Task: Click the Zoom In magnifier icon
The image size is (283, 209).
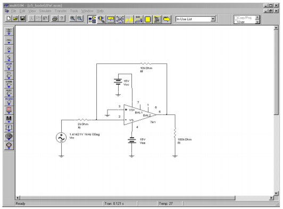Action: click(72, 19)
